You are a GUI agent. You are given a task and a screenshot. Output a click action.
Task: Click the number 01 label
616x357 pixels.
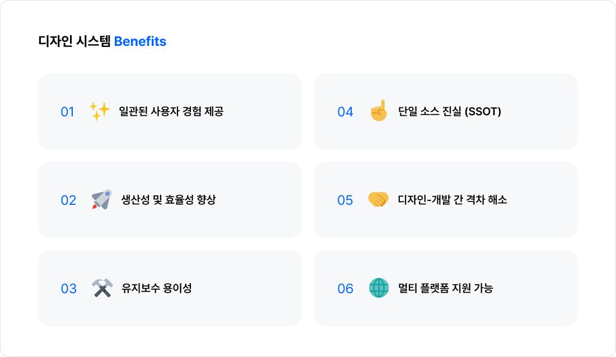tap(67, 112)
